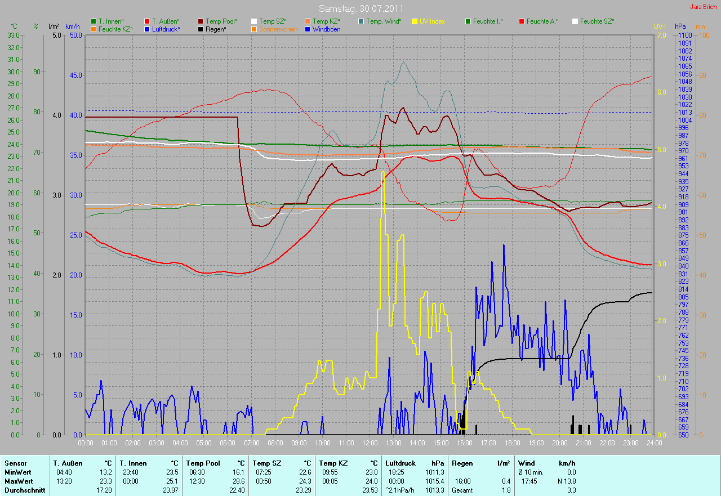Click the Luftdruck column header in stats table
Image resolution: width=721 pixels, height=496 pixels.
pos(399,463)
